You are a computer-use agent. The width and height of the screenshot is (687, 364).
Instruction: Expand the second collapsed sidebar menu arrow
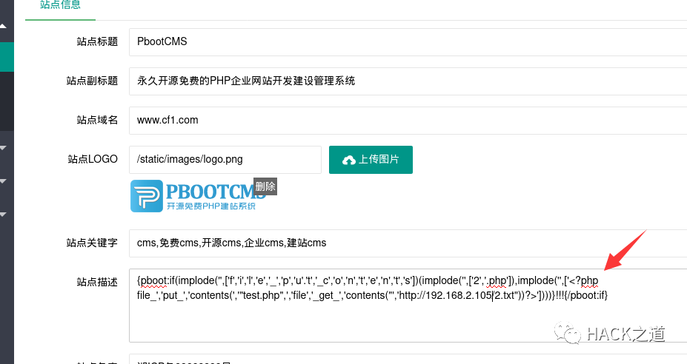coord(3,181)
